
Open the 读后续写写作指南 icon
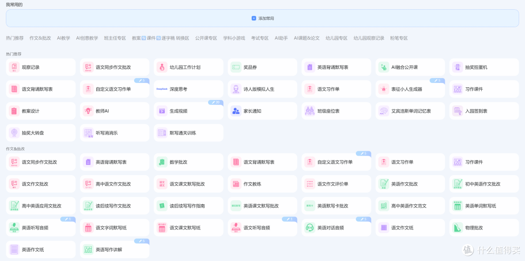pyautogui.click(x=162, y=206)
